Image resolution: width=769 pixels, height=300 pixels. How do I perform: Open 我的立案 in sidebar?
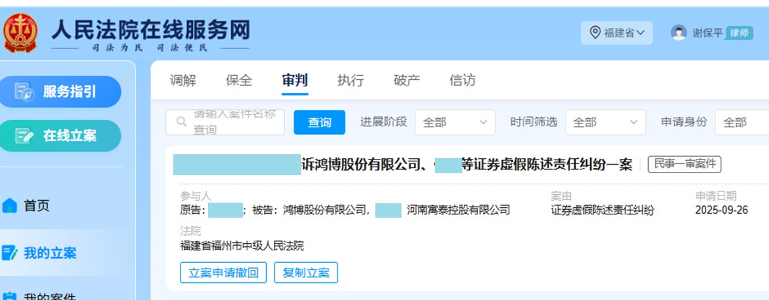pos(50,254)
